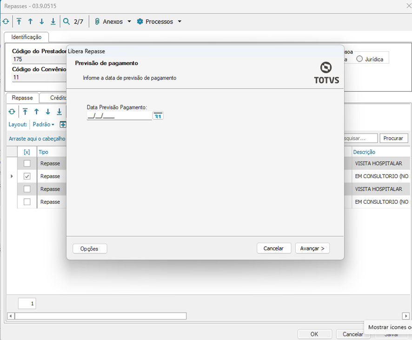Click the record count box showing 1
412x340 pixels.
coord(27,303)
